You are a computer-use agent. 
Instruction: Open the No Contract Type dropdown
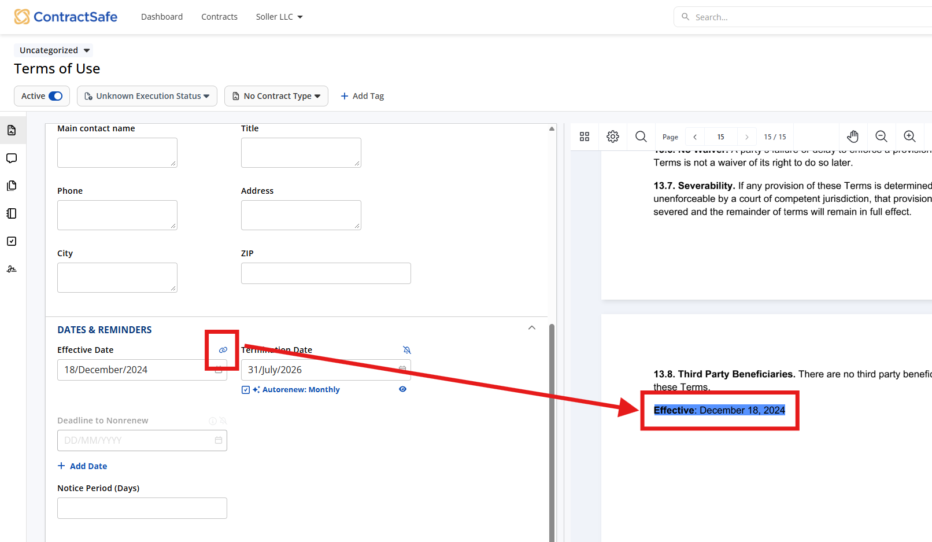pyautogui.click(x=276, y=96)
